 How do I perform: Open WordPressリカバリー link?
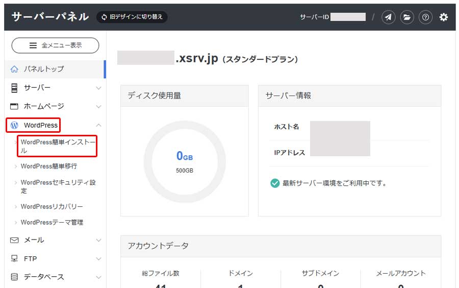(x=52, y=206)
